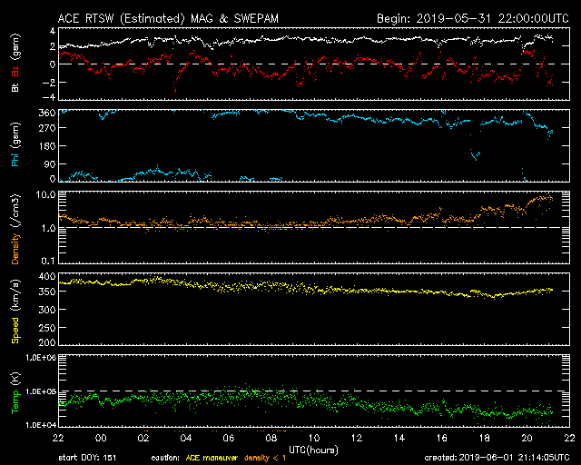The width and height of the screenshot is (581, 465).
Task: Click the 360 tick on Phi axis
Action: pyautogui.click(x=47, y=113)
